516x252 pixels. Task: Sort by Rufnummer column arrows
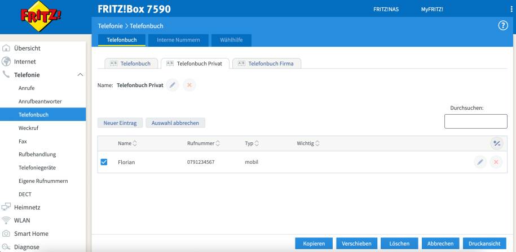pos(218,143)
